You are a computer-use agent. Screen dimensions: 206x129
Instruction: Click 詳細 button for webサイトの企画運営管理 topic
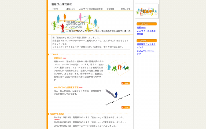pos(126,107)
